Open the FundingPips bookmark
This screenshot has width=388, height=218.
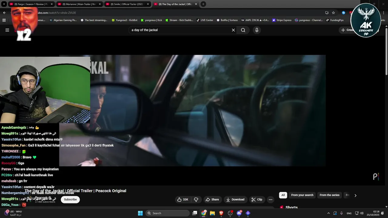point(335,20)
